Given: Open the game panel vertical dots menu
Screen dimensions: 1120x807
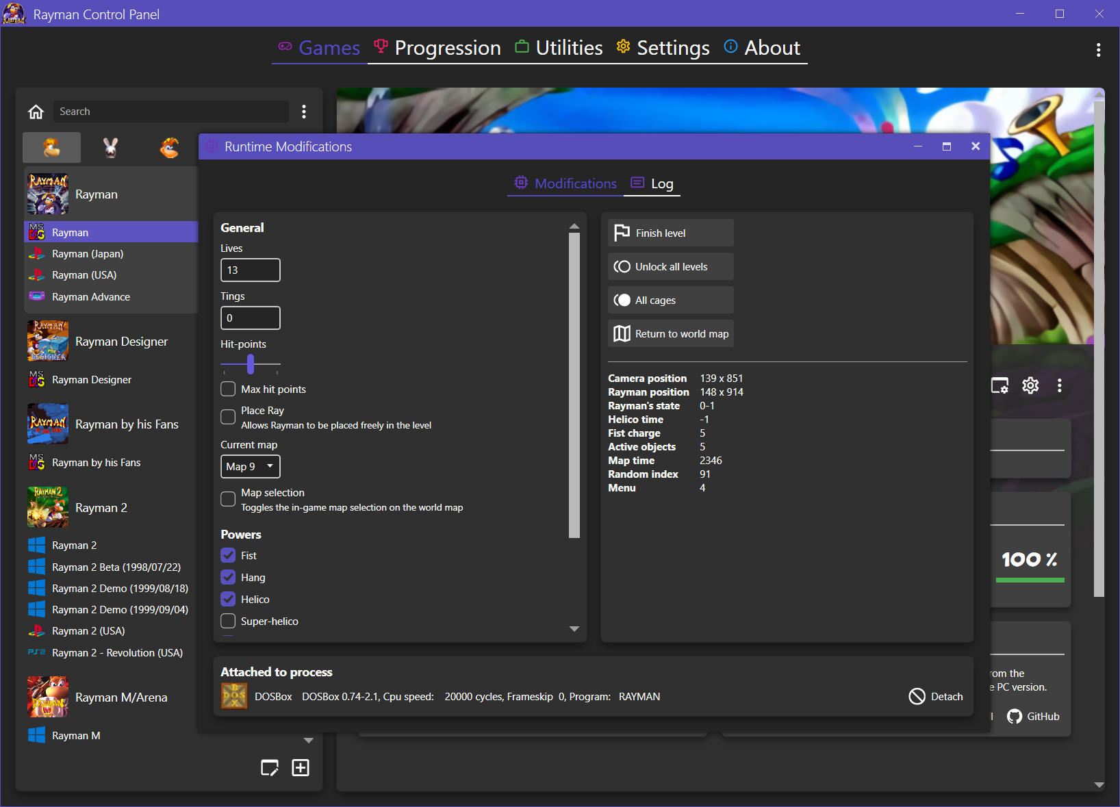Looking at the screenshot, I should point(1059,385).
